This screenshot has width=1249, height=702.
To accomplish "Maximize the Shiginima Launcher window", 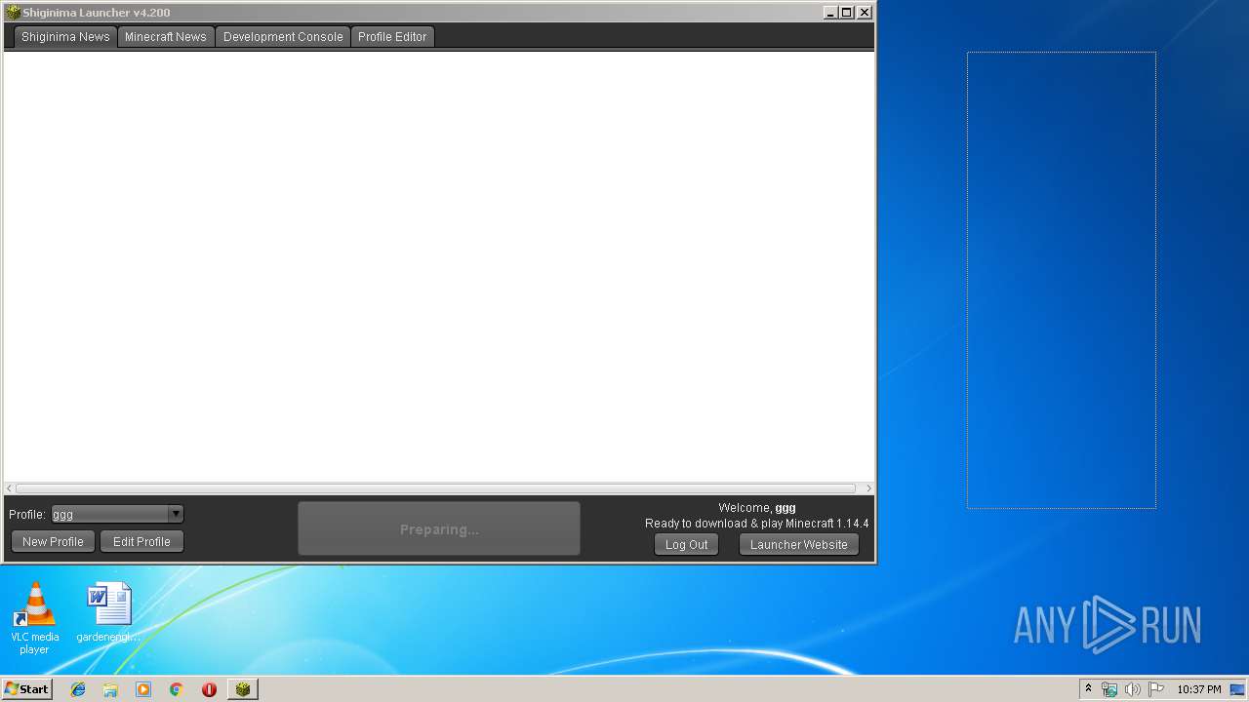I will [847, 13].
